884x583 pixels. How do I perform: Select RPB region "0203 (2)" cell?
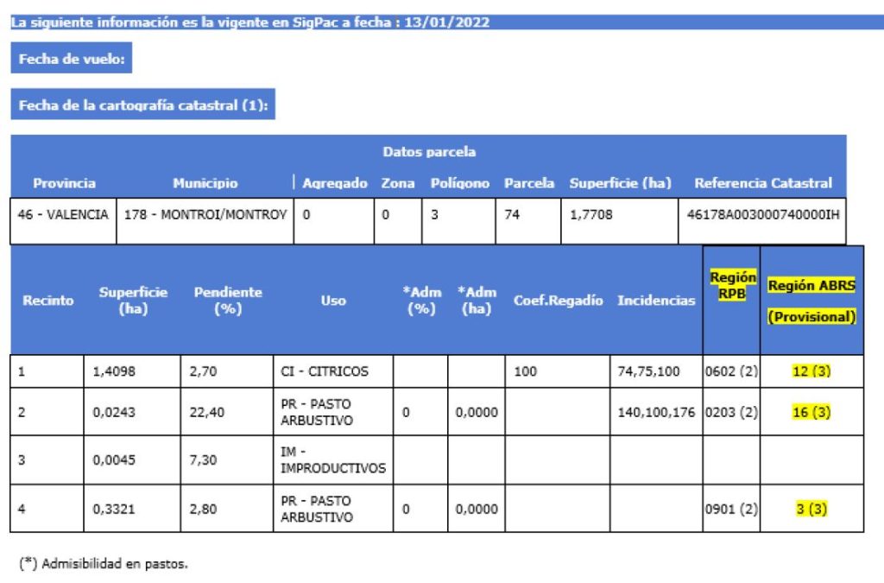731,412
